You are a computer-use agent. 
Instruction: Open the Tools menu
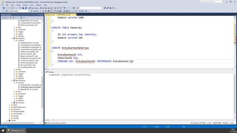[31, 5]
